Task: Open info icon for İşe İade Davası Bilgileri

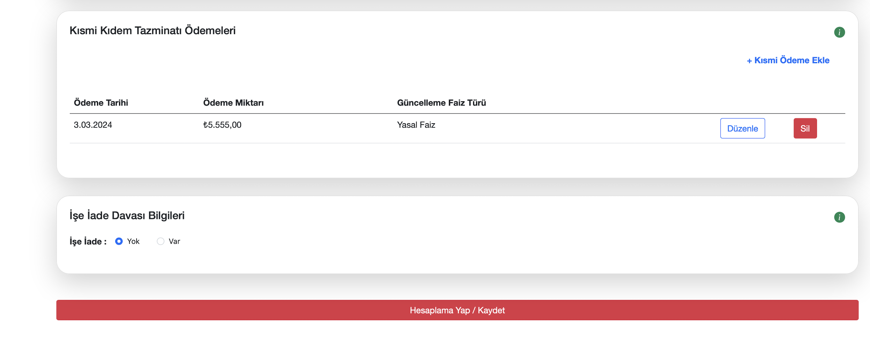Action: click(x=839, y=217)
